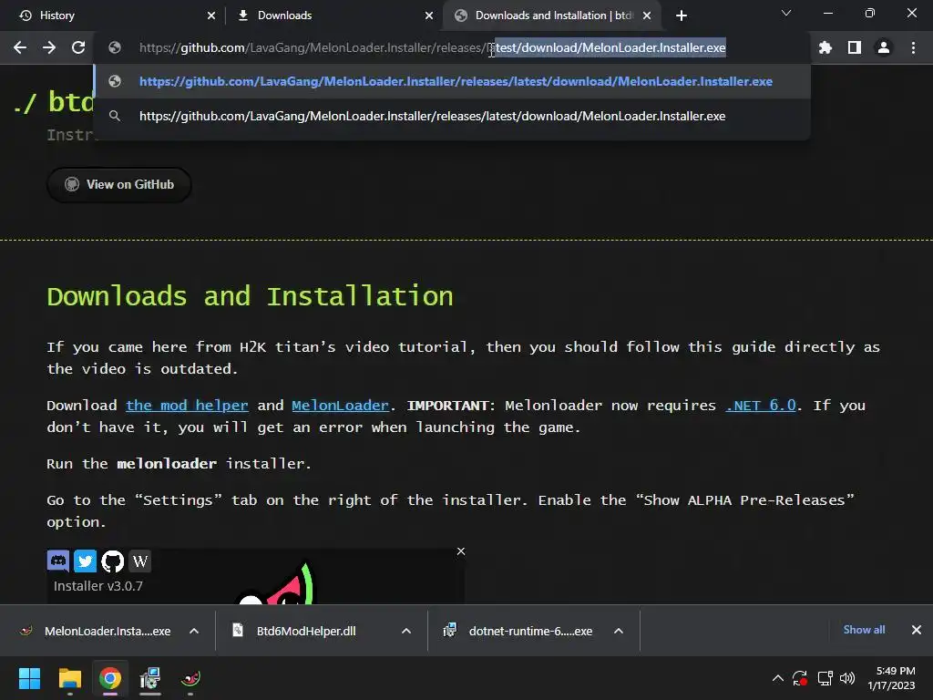Close the History tab

[x=211, y=15]
